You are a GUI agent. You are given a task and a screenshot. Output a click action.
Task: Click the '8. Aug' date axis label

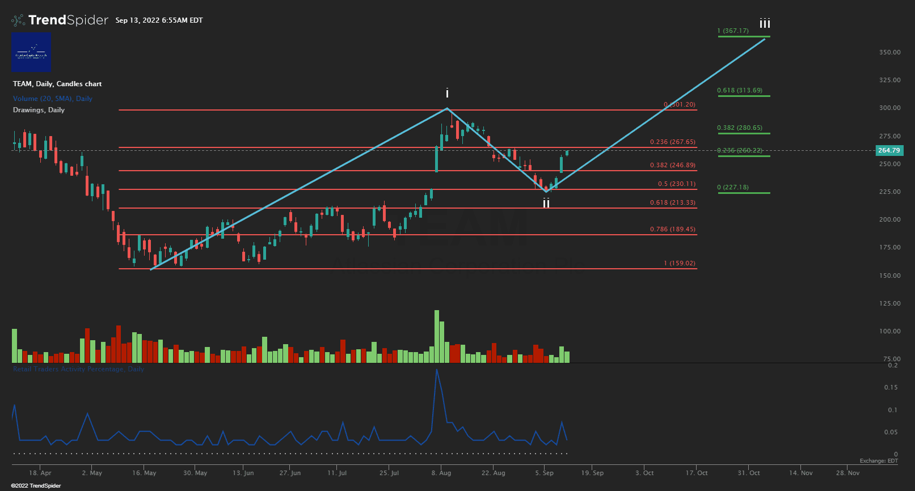point(441,473)
